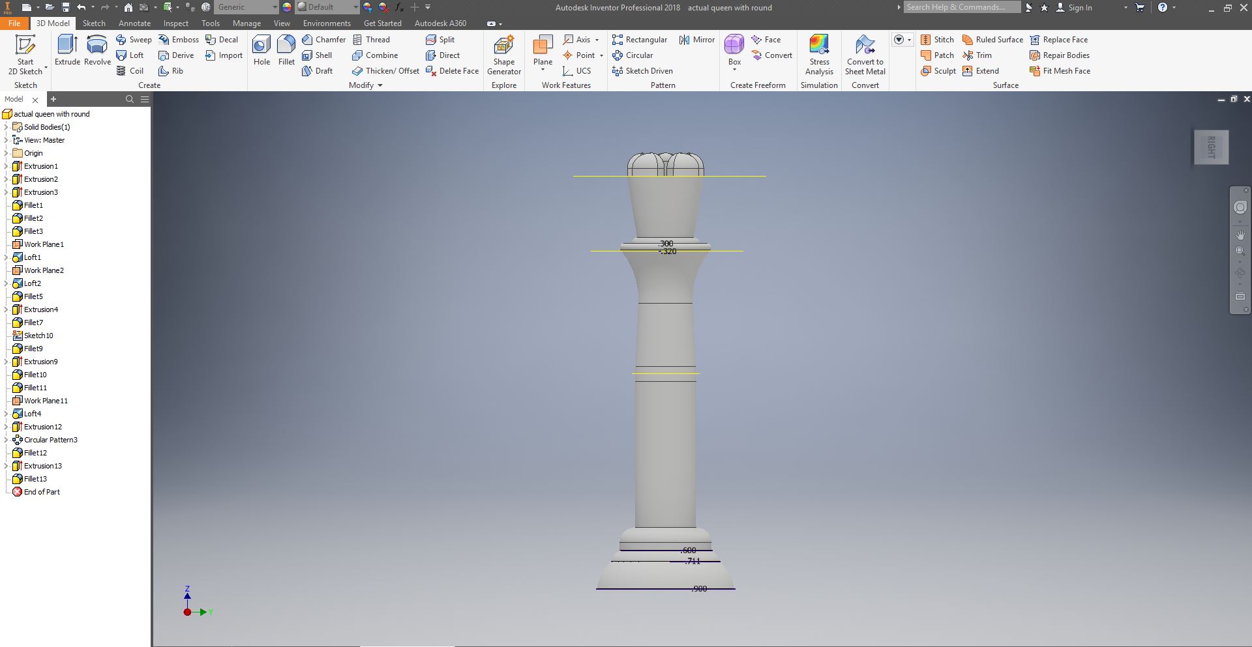Screen dimensions: 1252x647
Task: Apply the Fillet tool
Action: click(286, 50)
